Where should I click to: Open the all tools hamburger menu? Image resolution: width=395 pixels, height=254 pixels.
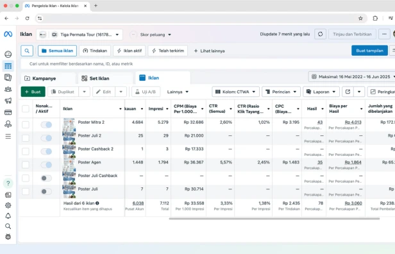8,137
